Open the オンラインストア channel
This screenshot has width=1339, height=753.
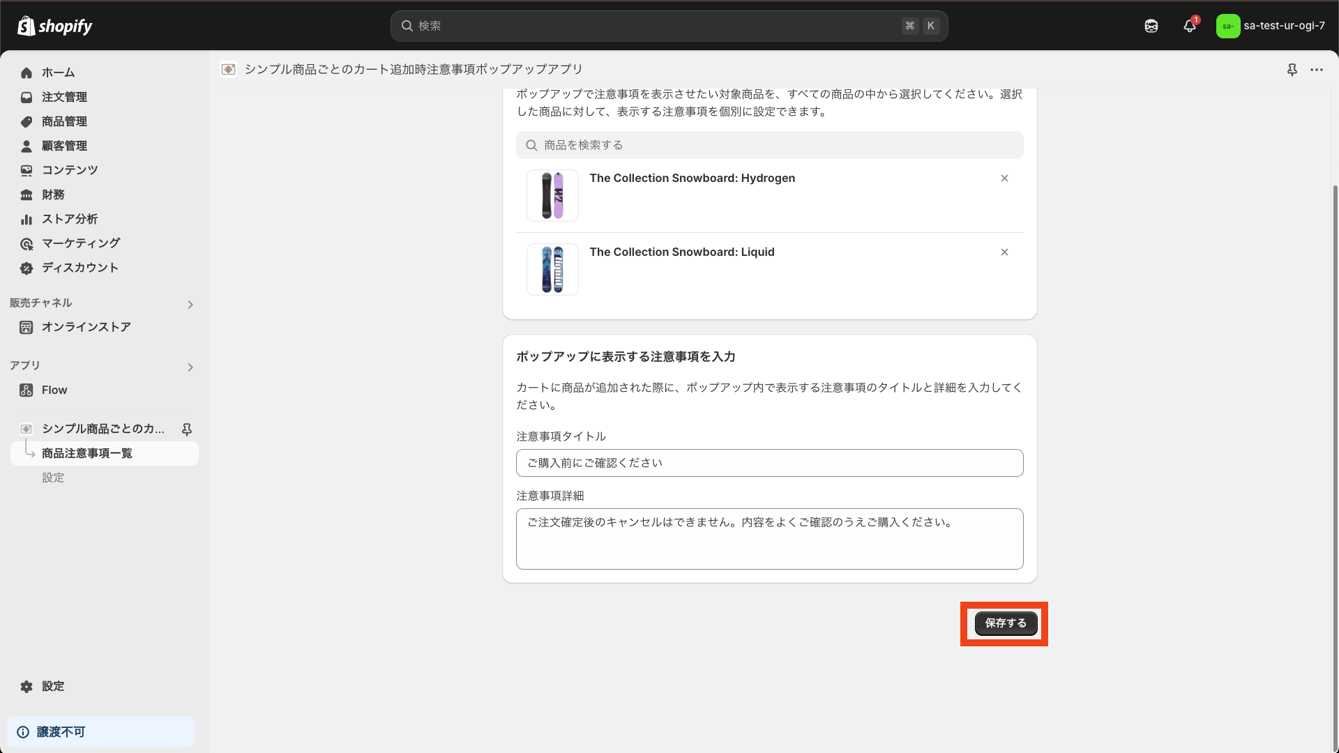(x=86, y=327)
